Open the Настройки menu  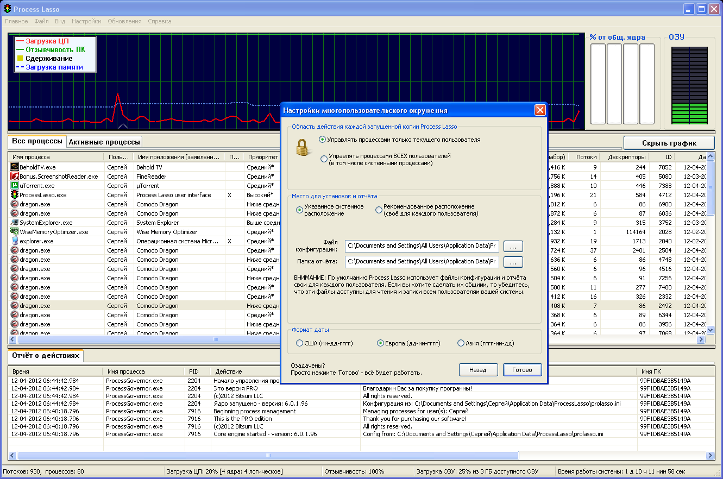pos(86,21)
